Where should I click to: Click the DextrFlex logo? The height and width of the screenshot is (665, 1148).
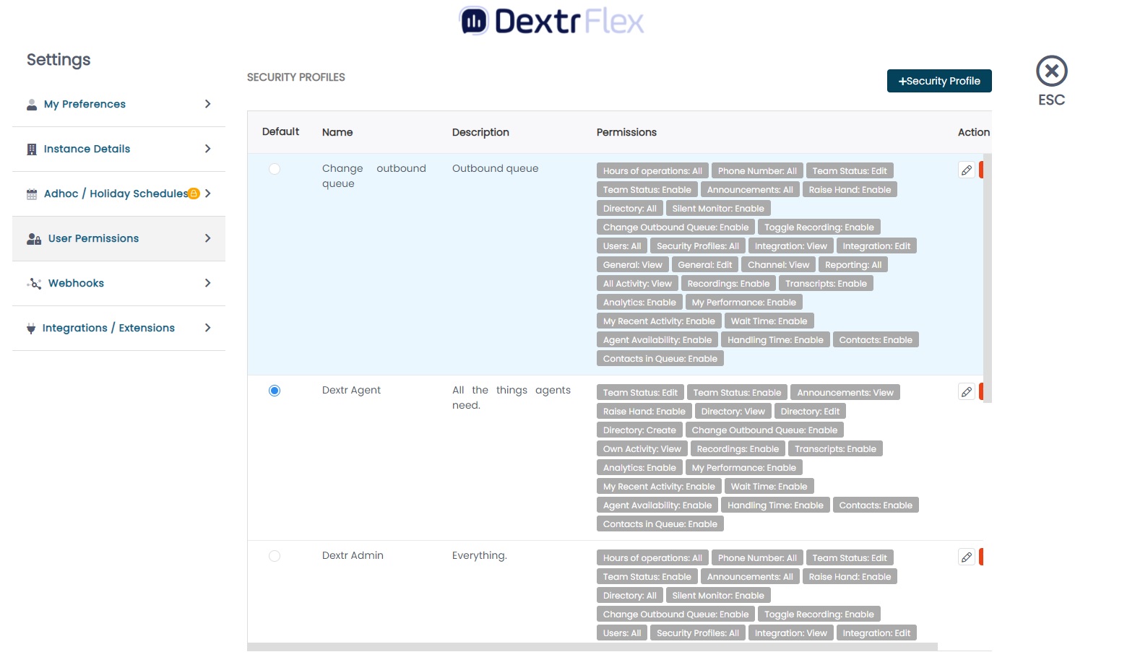(552, 21)
